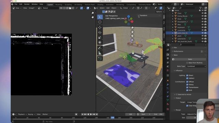Viewport: 219px width, 123px height.
Task: Disable Direct lighting checkbox
Action: point(187,75)
